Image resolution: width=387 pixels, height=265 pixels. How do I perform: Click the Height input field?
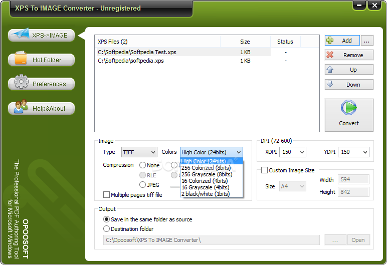click(353, 192)
